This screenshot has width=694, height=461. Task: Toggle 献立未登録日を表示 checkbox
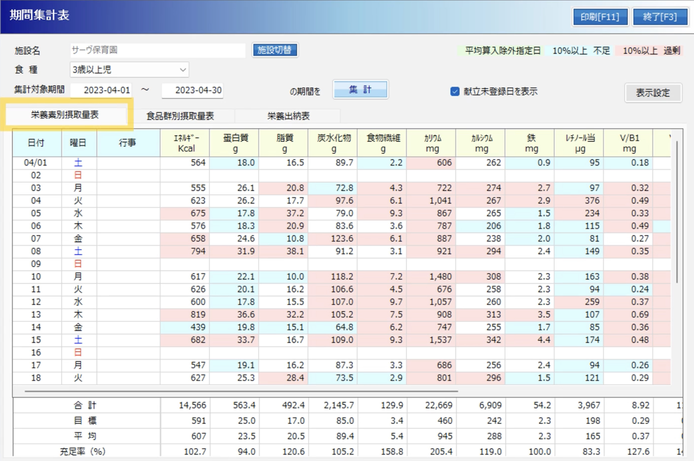(x=455, y=91)
